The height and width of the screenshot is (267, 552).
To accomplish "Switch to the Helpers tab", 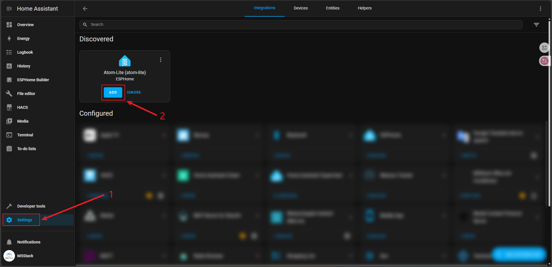I will [x=365, y=8].
